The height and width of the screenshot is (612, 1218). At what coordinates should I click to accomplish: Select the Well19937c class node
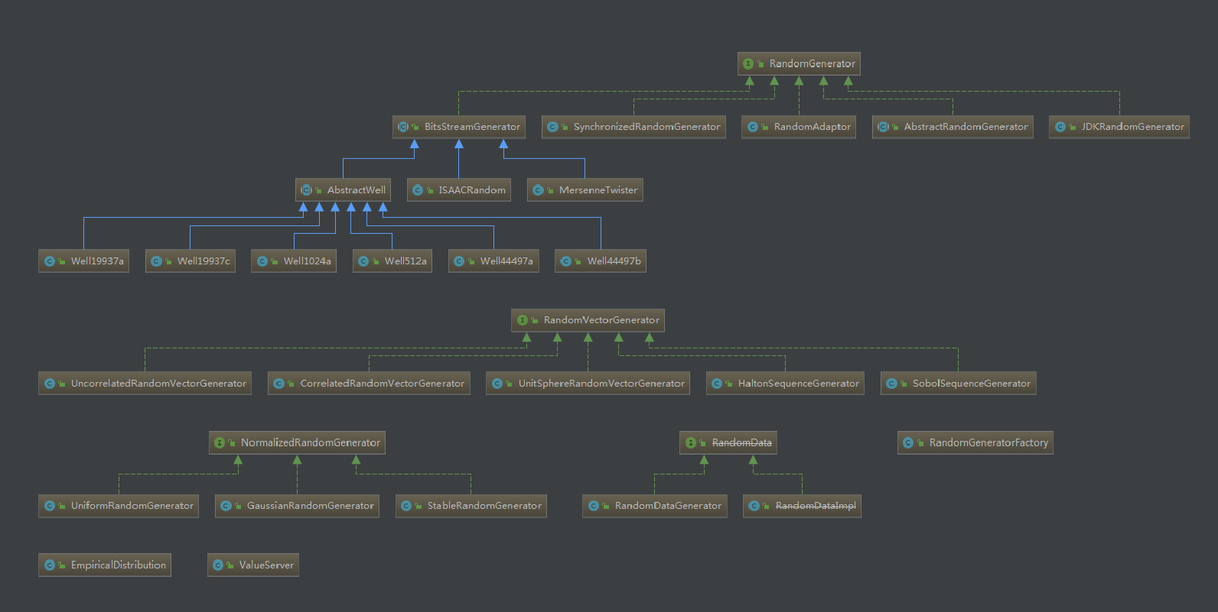[x=191, y=261]
